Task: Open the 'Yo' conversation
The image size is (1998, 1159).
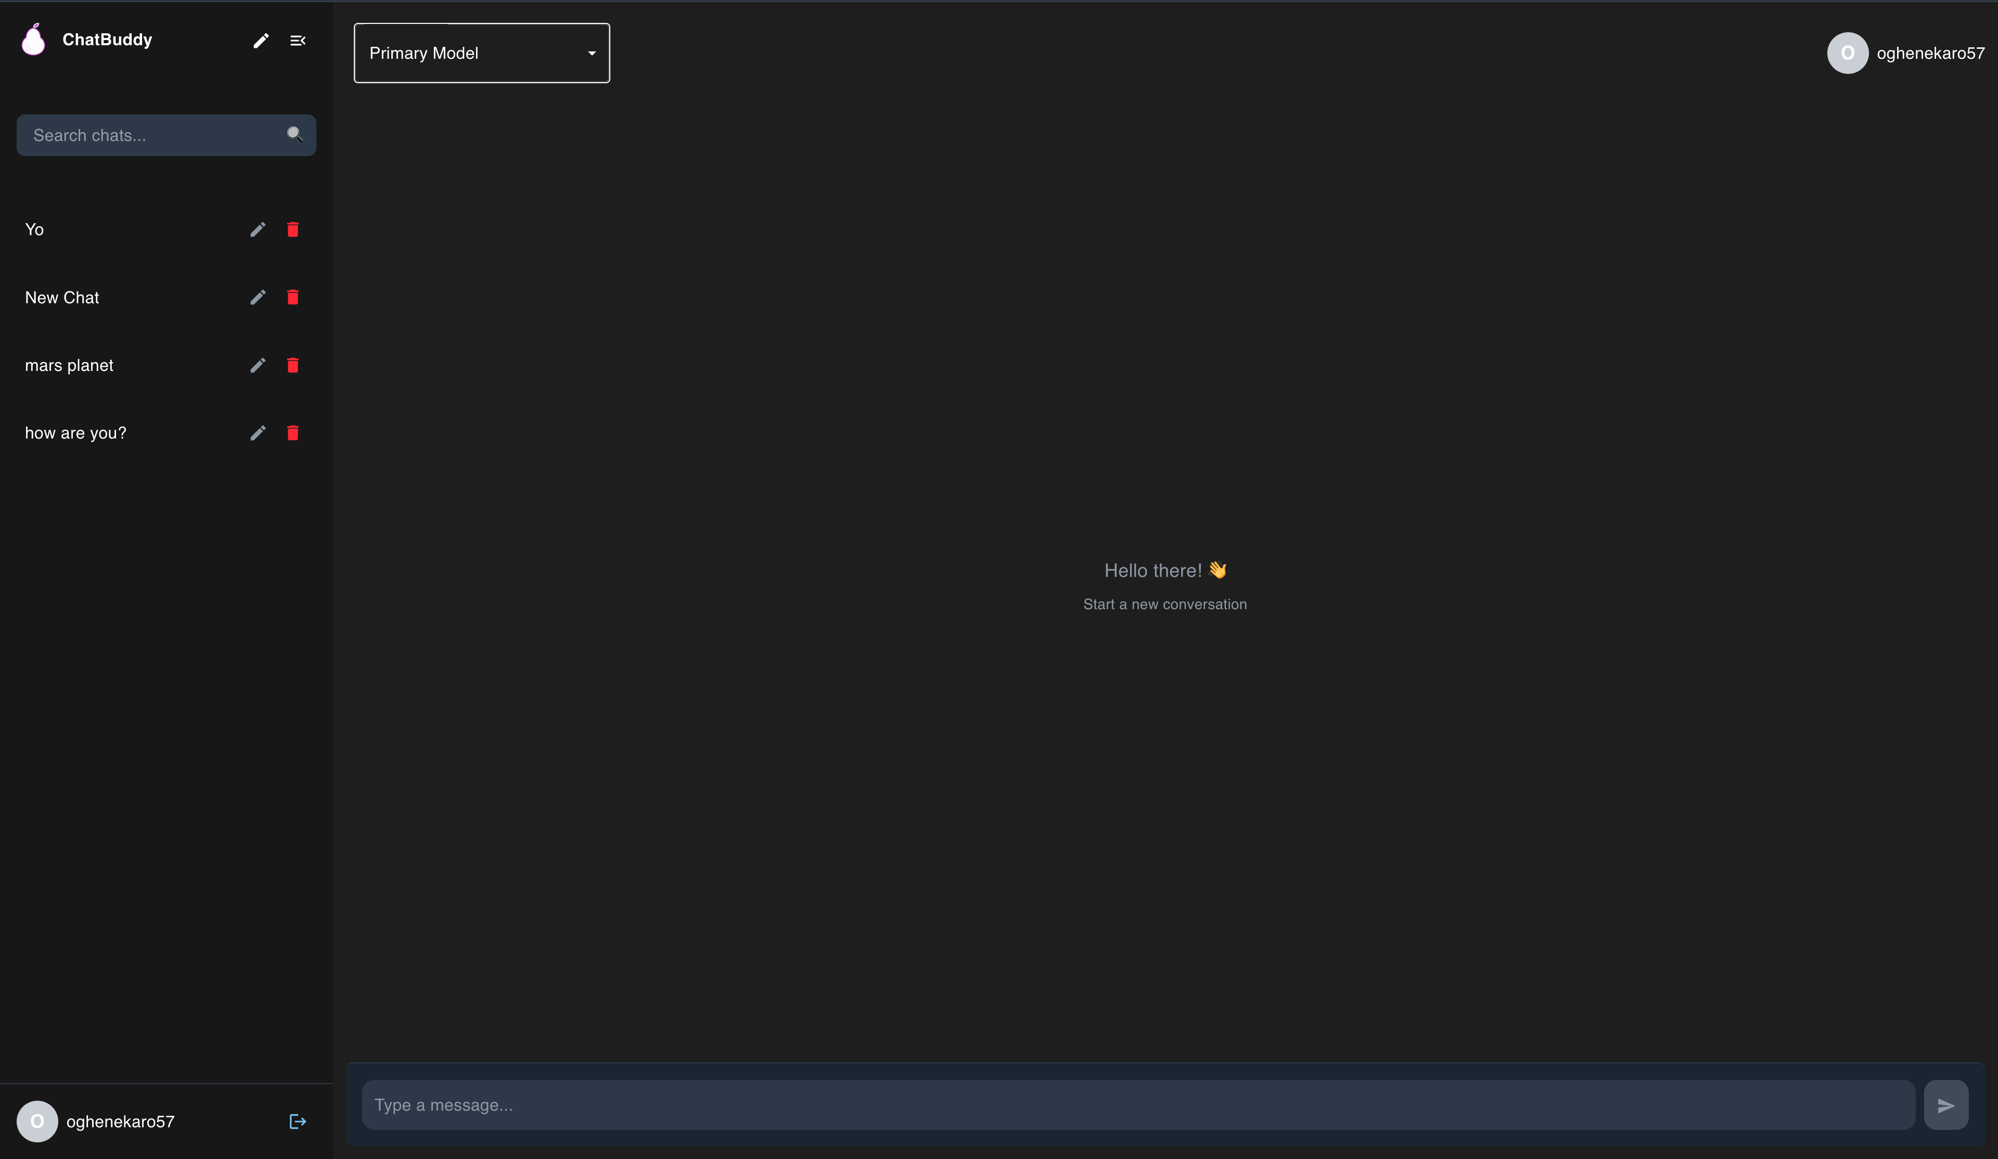Action: click(165, 229)
